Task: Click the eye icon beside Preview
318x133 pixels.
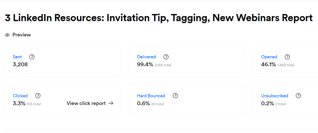Action: pos(7,35)
